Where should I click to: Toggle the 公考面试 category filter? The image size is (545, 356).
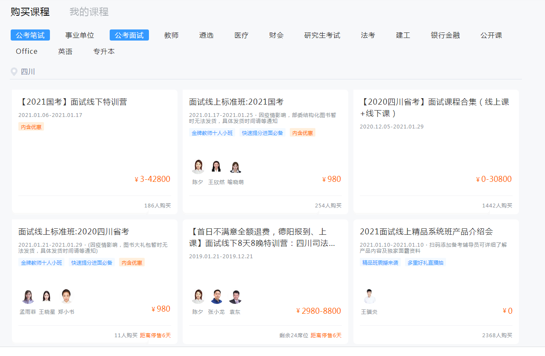click(x=129, y=35)
